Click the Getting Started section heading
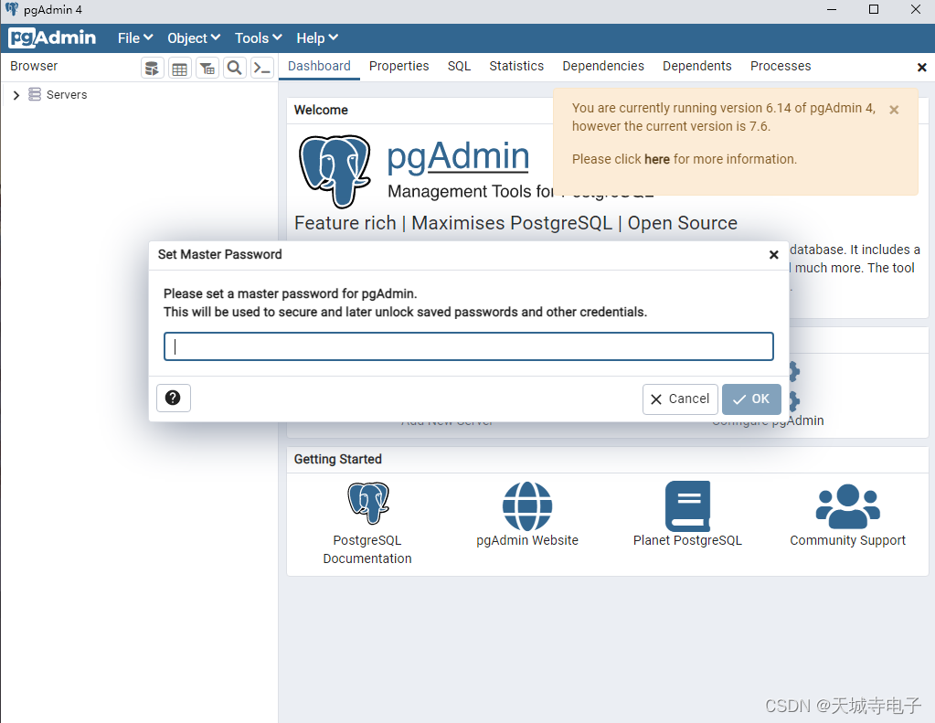This screenshot has width=935, height=723. pos(337,460)
